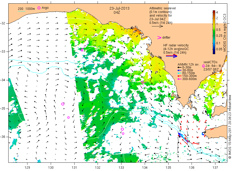Click the 'HF radar velocity' label
This screenshot has width=233, height=171.
(176, 45)
